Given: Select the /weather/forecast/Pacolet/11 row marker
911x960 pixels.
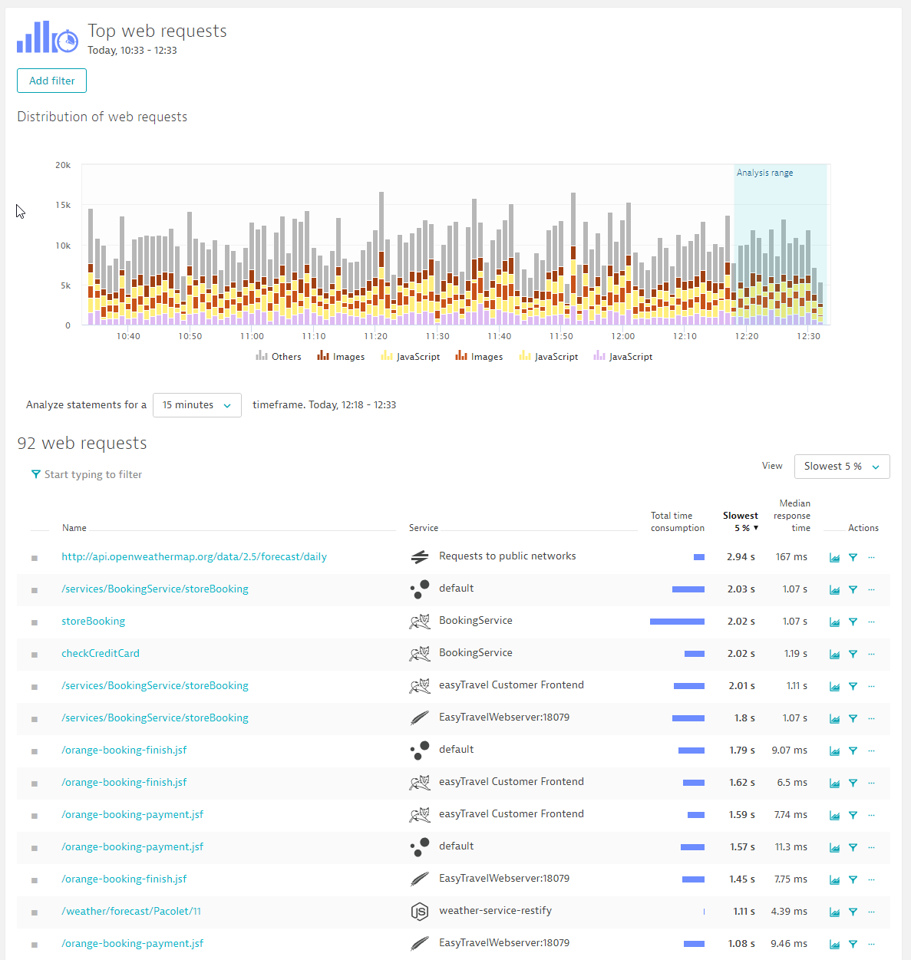Looking at the screenshot, I should coord(35,912).
